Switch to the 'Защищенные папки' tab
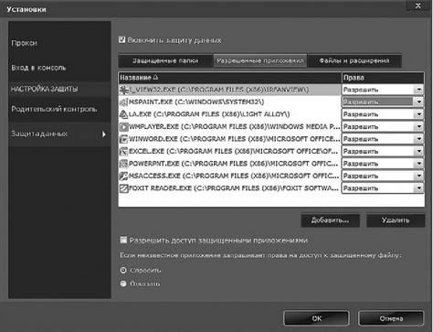The height and width of the screenshot is (332, 433). [x=165, y=60]
